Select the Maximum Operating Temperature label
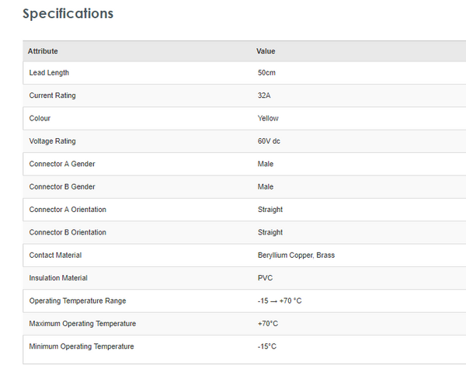Screen dimensions: 466x365 (82, 323)
